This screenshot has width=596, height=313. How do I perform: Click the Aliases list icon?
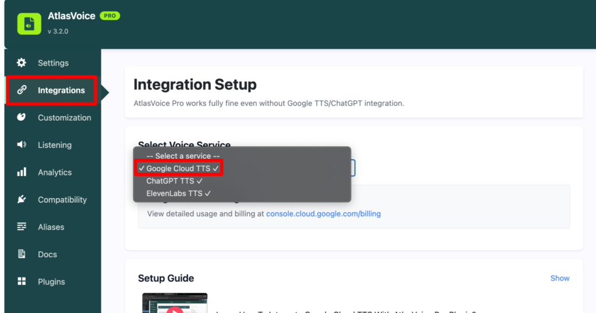[22, 226]
